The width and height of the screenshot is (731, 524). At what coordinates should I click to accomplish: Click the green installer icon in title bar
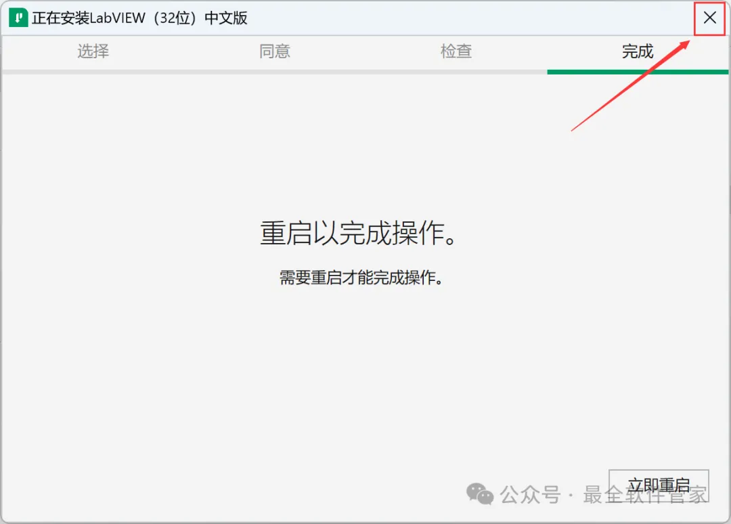(19, 18)
